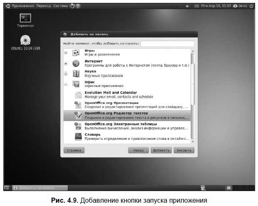Expand the Интернет category
258x206 pixels.
[66, 63]
